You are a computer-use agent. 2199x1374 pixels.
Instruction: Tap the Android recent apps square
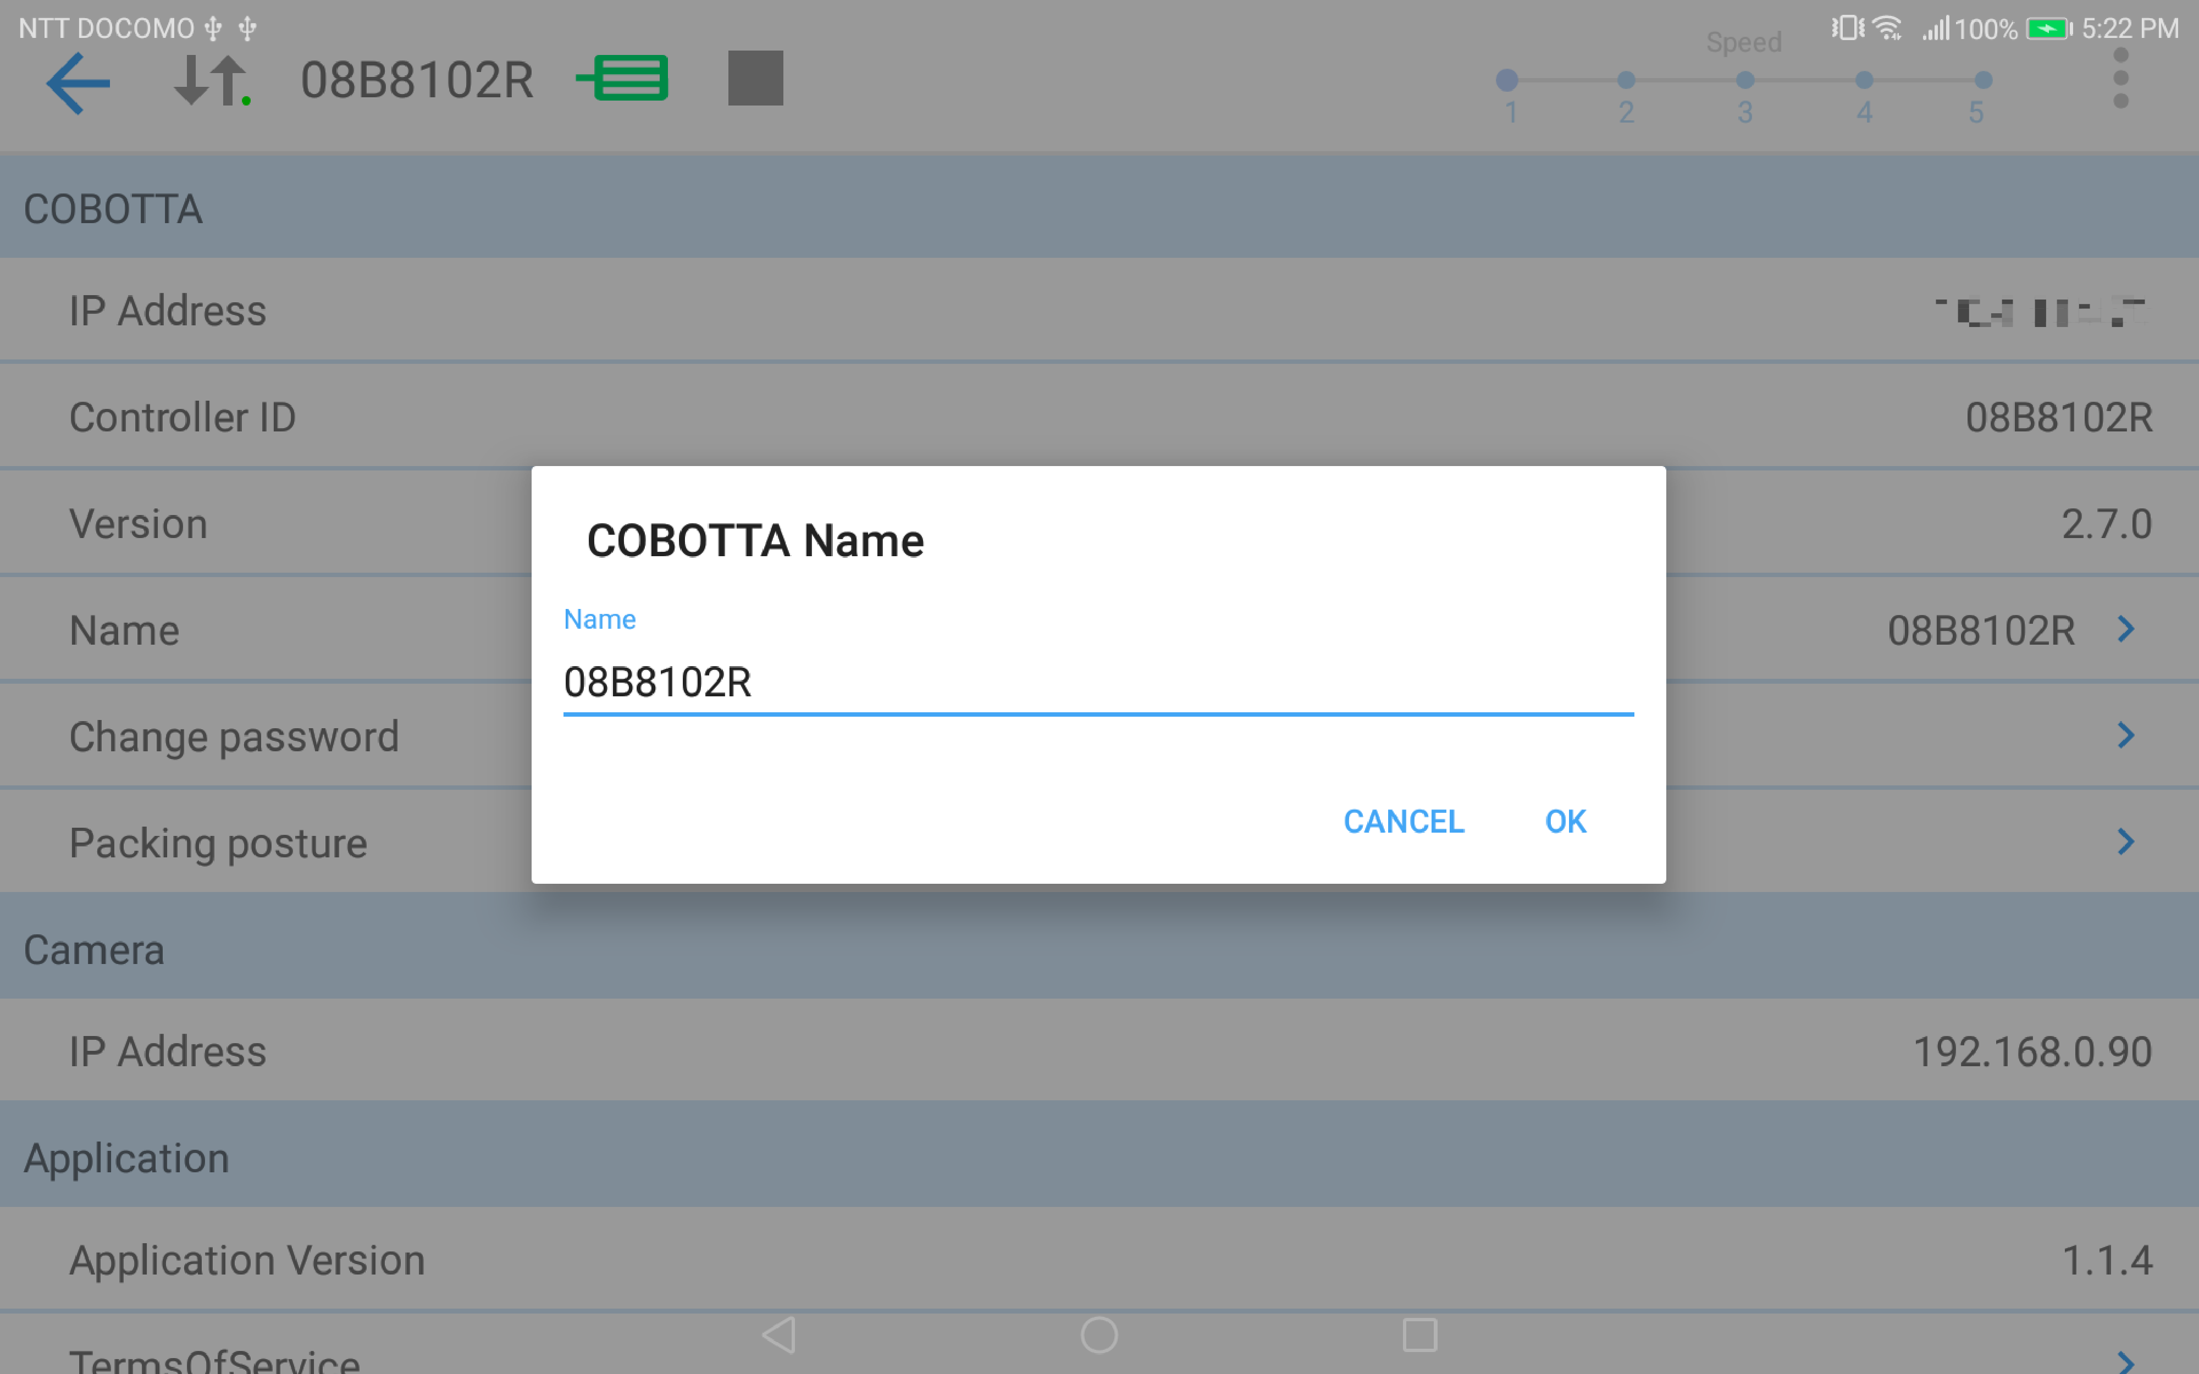[x=1419, y=1335]
